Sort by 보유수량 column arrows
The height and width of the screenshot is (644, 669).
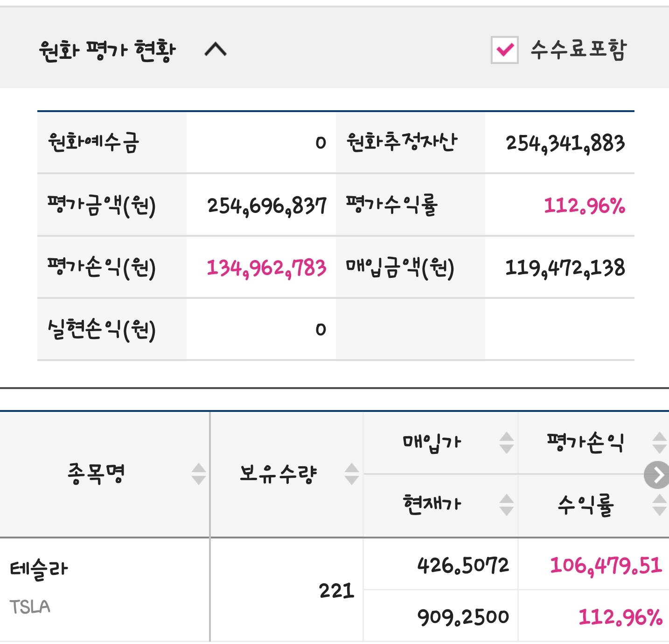pos(352,474)
